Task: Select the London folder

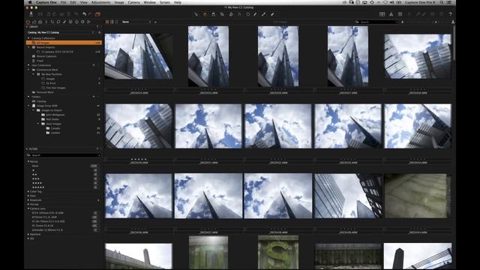Action: 55,133
